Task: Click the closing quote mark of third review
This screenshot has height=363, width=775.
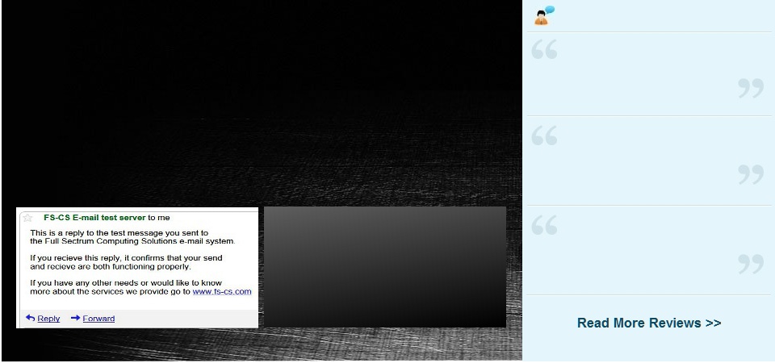Action: [x=751, y=263]
